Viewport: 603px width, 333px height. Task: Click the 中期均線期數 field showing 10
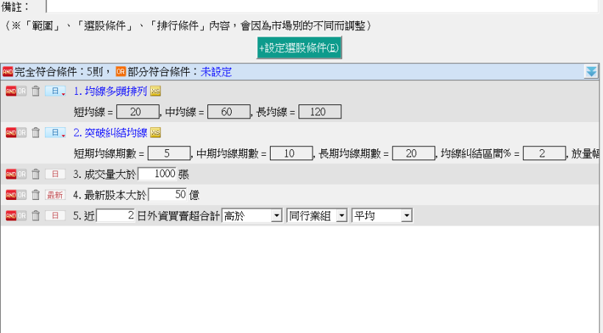[x=291, y=154]
